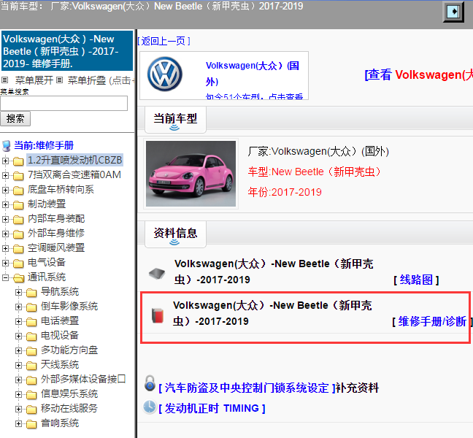Click folder icon of 空调暖风装置
Viewport: 473px width, 438px height.
click(18, 248)
